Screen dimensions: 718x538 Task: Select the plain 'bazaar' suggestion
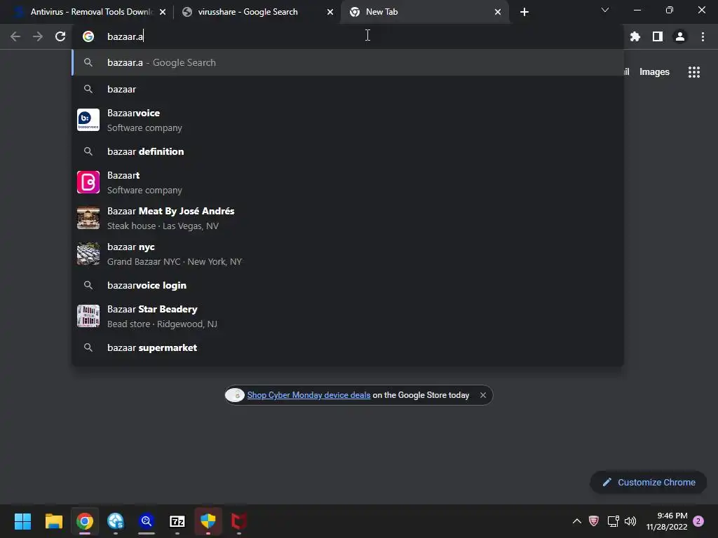(x=348, y=89)
